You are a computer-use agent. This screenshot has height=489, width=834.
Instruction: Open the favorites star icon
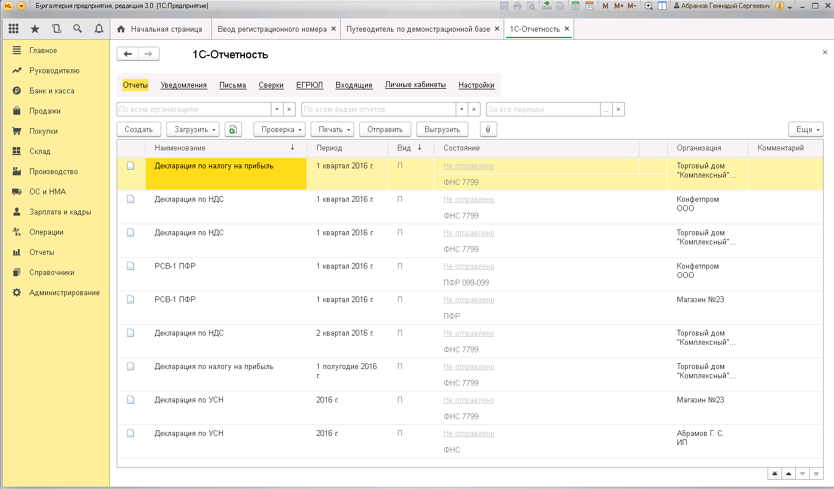(35, 29)
